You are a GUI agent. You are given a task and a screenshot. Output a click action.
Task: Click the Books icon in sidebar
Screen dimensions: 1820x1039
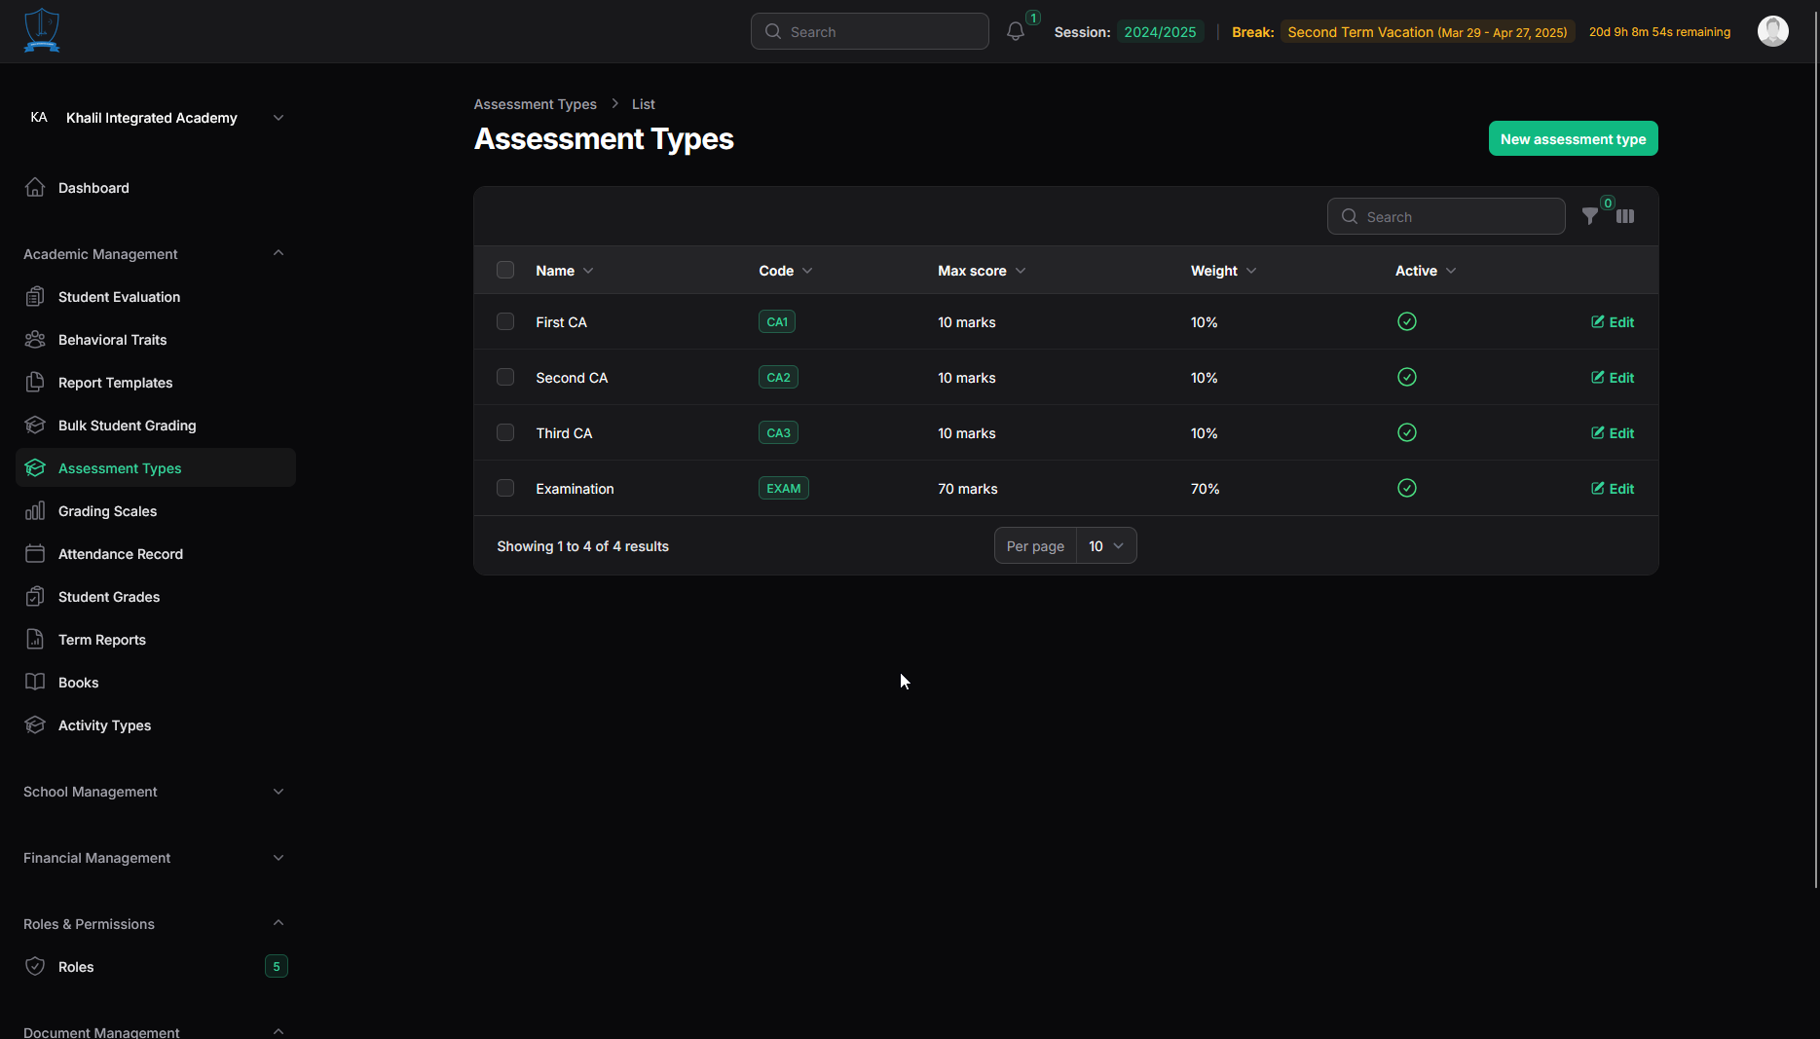coord(35,683)
